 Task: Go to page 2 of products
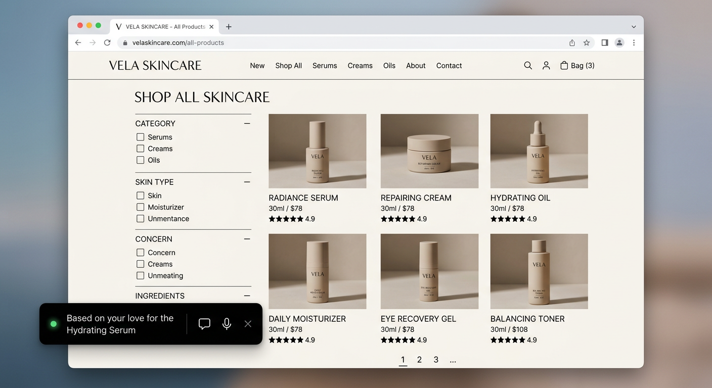[419, 360]
